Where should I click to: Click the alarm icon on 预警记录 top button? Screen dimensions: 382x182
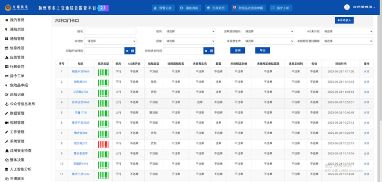155,8
